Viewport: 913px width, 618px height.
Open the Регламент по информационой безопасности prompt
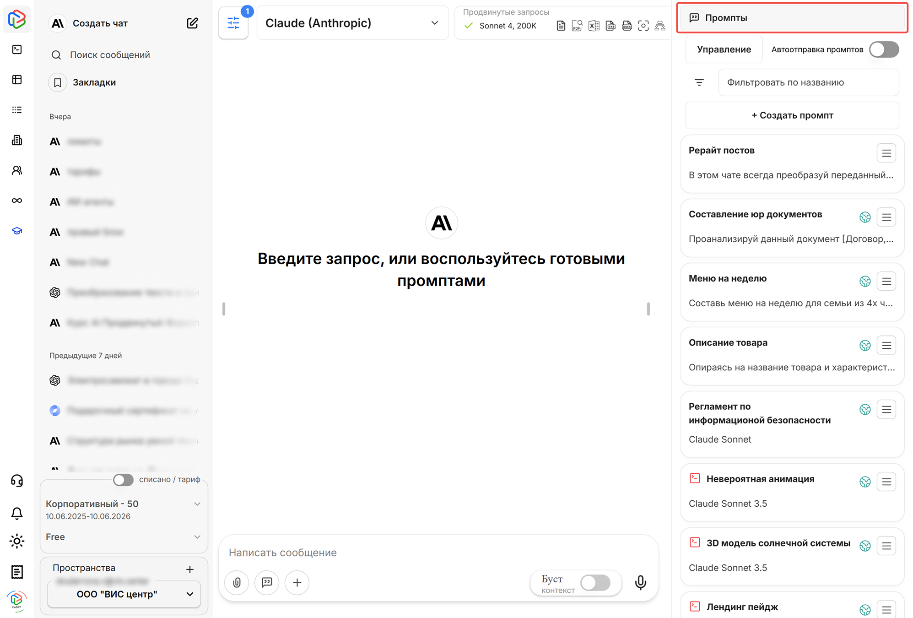(x=792, y=424)
